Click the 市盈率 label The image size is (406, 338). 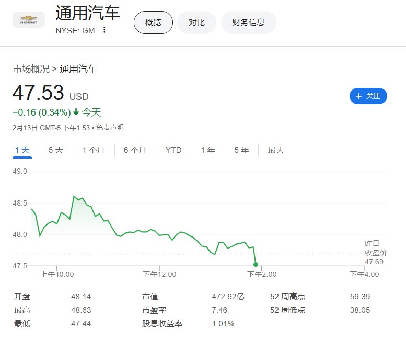click(154, 310)
